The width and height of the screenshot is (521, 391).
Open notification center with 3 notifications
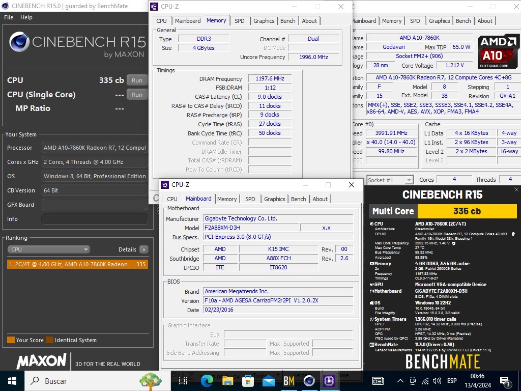[x=505, y=382]
